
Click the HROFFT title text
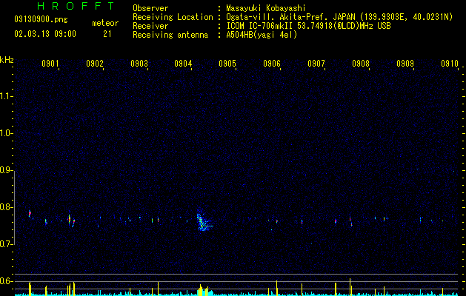point(76,6)
